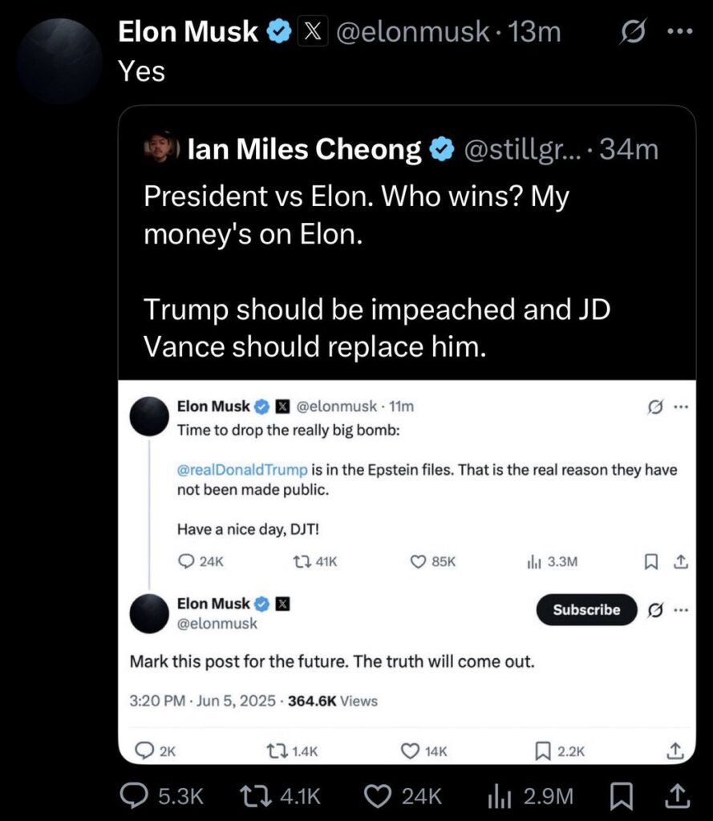Click the reply icon showing 5.3K
713x821 pixels.
coord(132,795)
